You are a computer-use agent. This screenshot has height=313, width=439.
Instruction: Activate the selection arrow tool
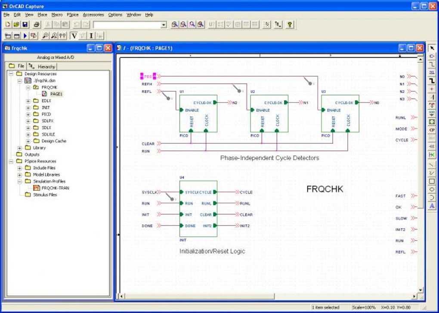click(x=432, y=48)
